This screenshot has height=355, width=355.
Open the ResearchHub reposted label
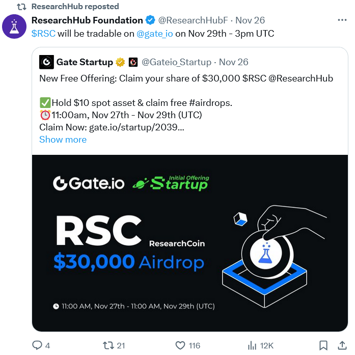pyautogui.click(x=75, y=6)
